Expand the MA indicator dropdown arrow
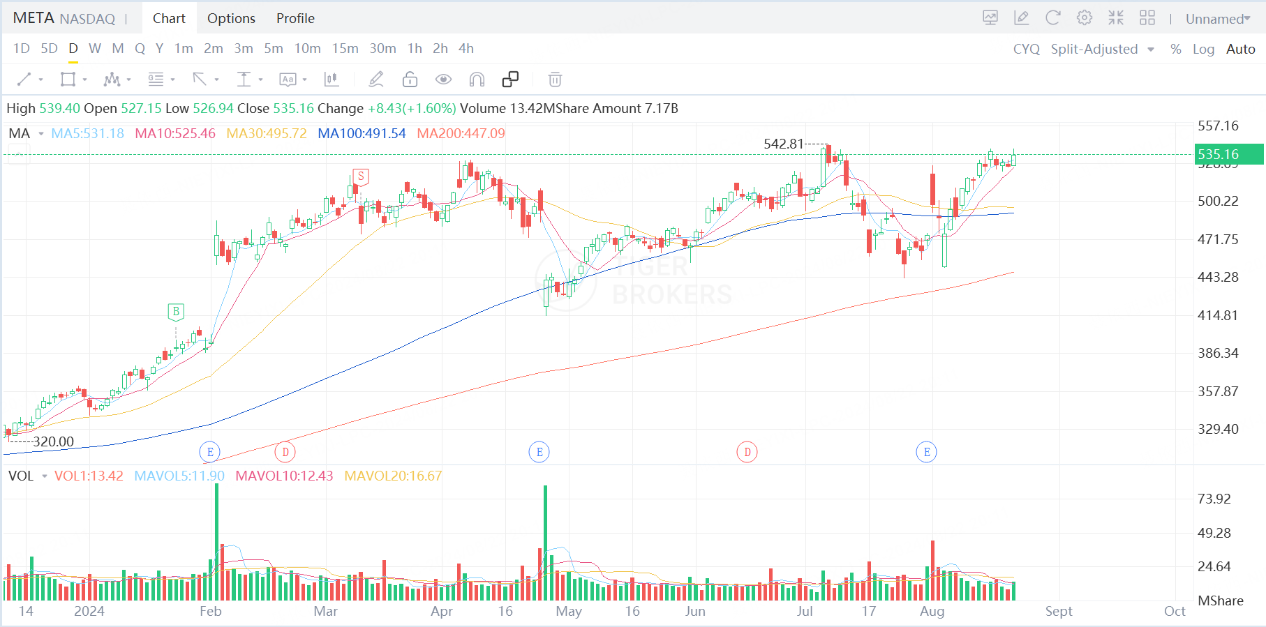 pos(41,133)
